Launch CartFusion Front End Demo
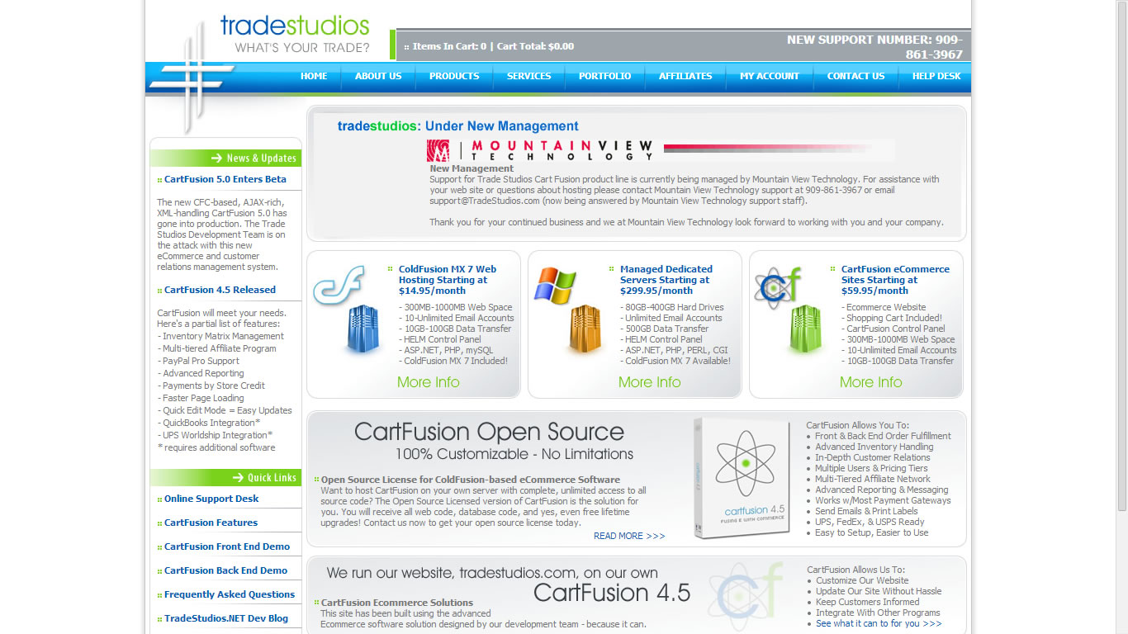Image resolution: width=1128 pixels, height=634 pixels. (x=227, y=546)
